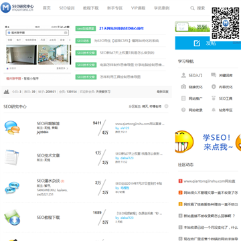Open the 网站收录 navigation link

click(x=195, y=110)
